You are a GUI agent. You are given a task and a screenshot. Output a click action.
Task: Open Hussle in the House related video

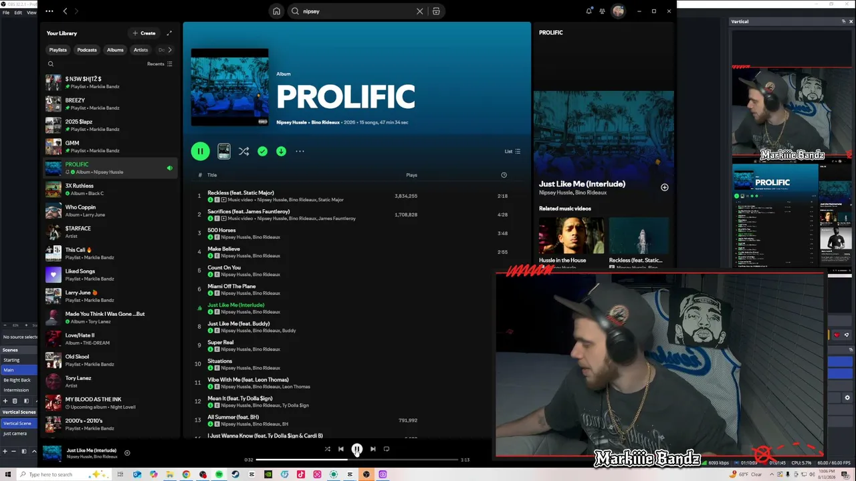pos(571,242)
